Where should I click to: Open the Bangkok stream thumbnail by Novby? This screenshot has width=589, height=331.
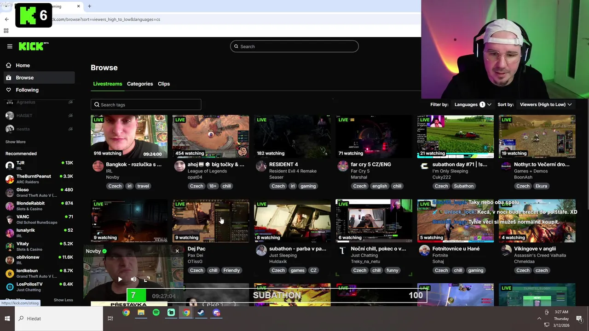pos(129,137)
